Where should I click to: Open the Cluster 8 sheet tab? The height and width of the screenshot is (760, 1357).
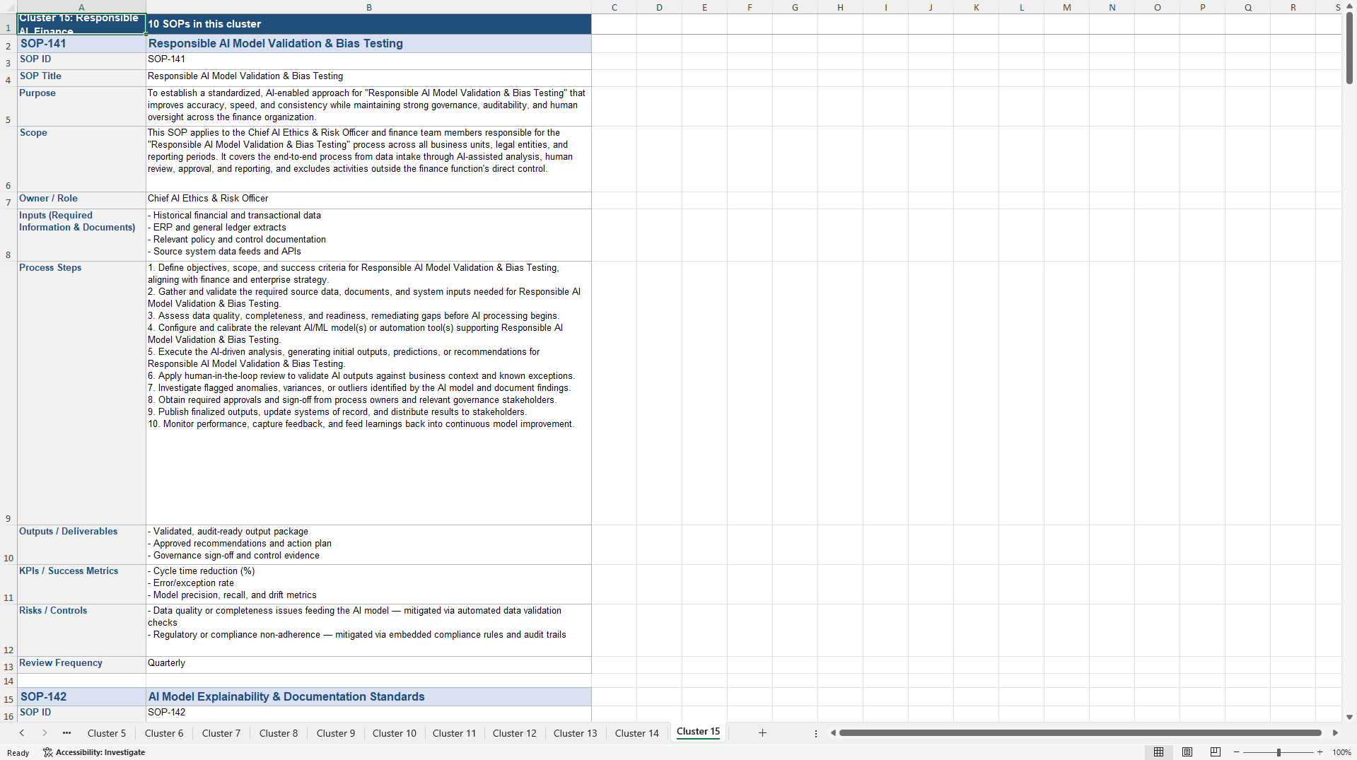(279, 733)
